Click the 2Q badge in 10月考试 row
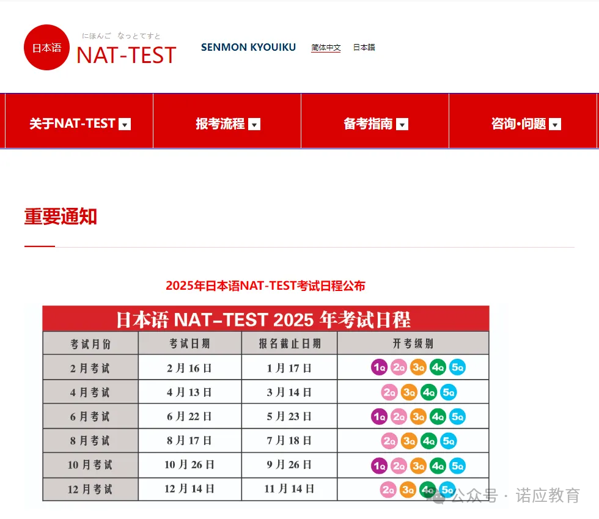 point(399,465)
